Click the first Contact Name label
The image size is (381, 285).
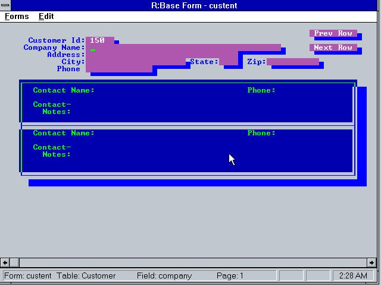tap(64, 90)
